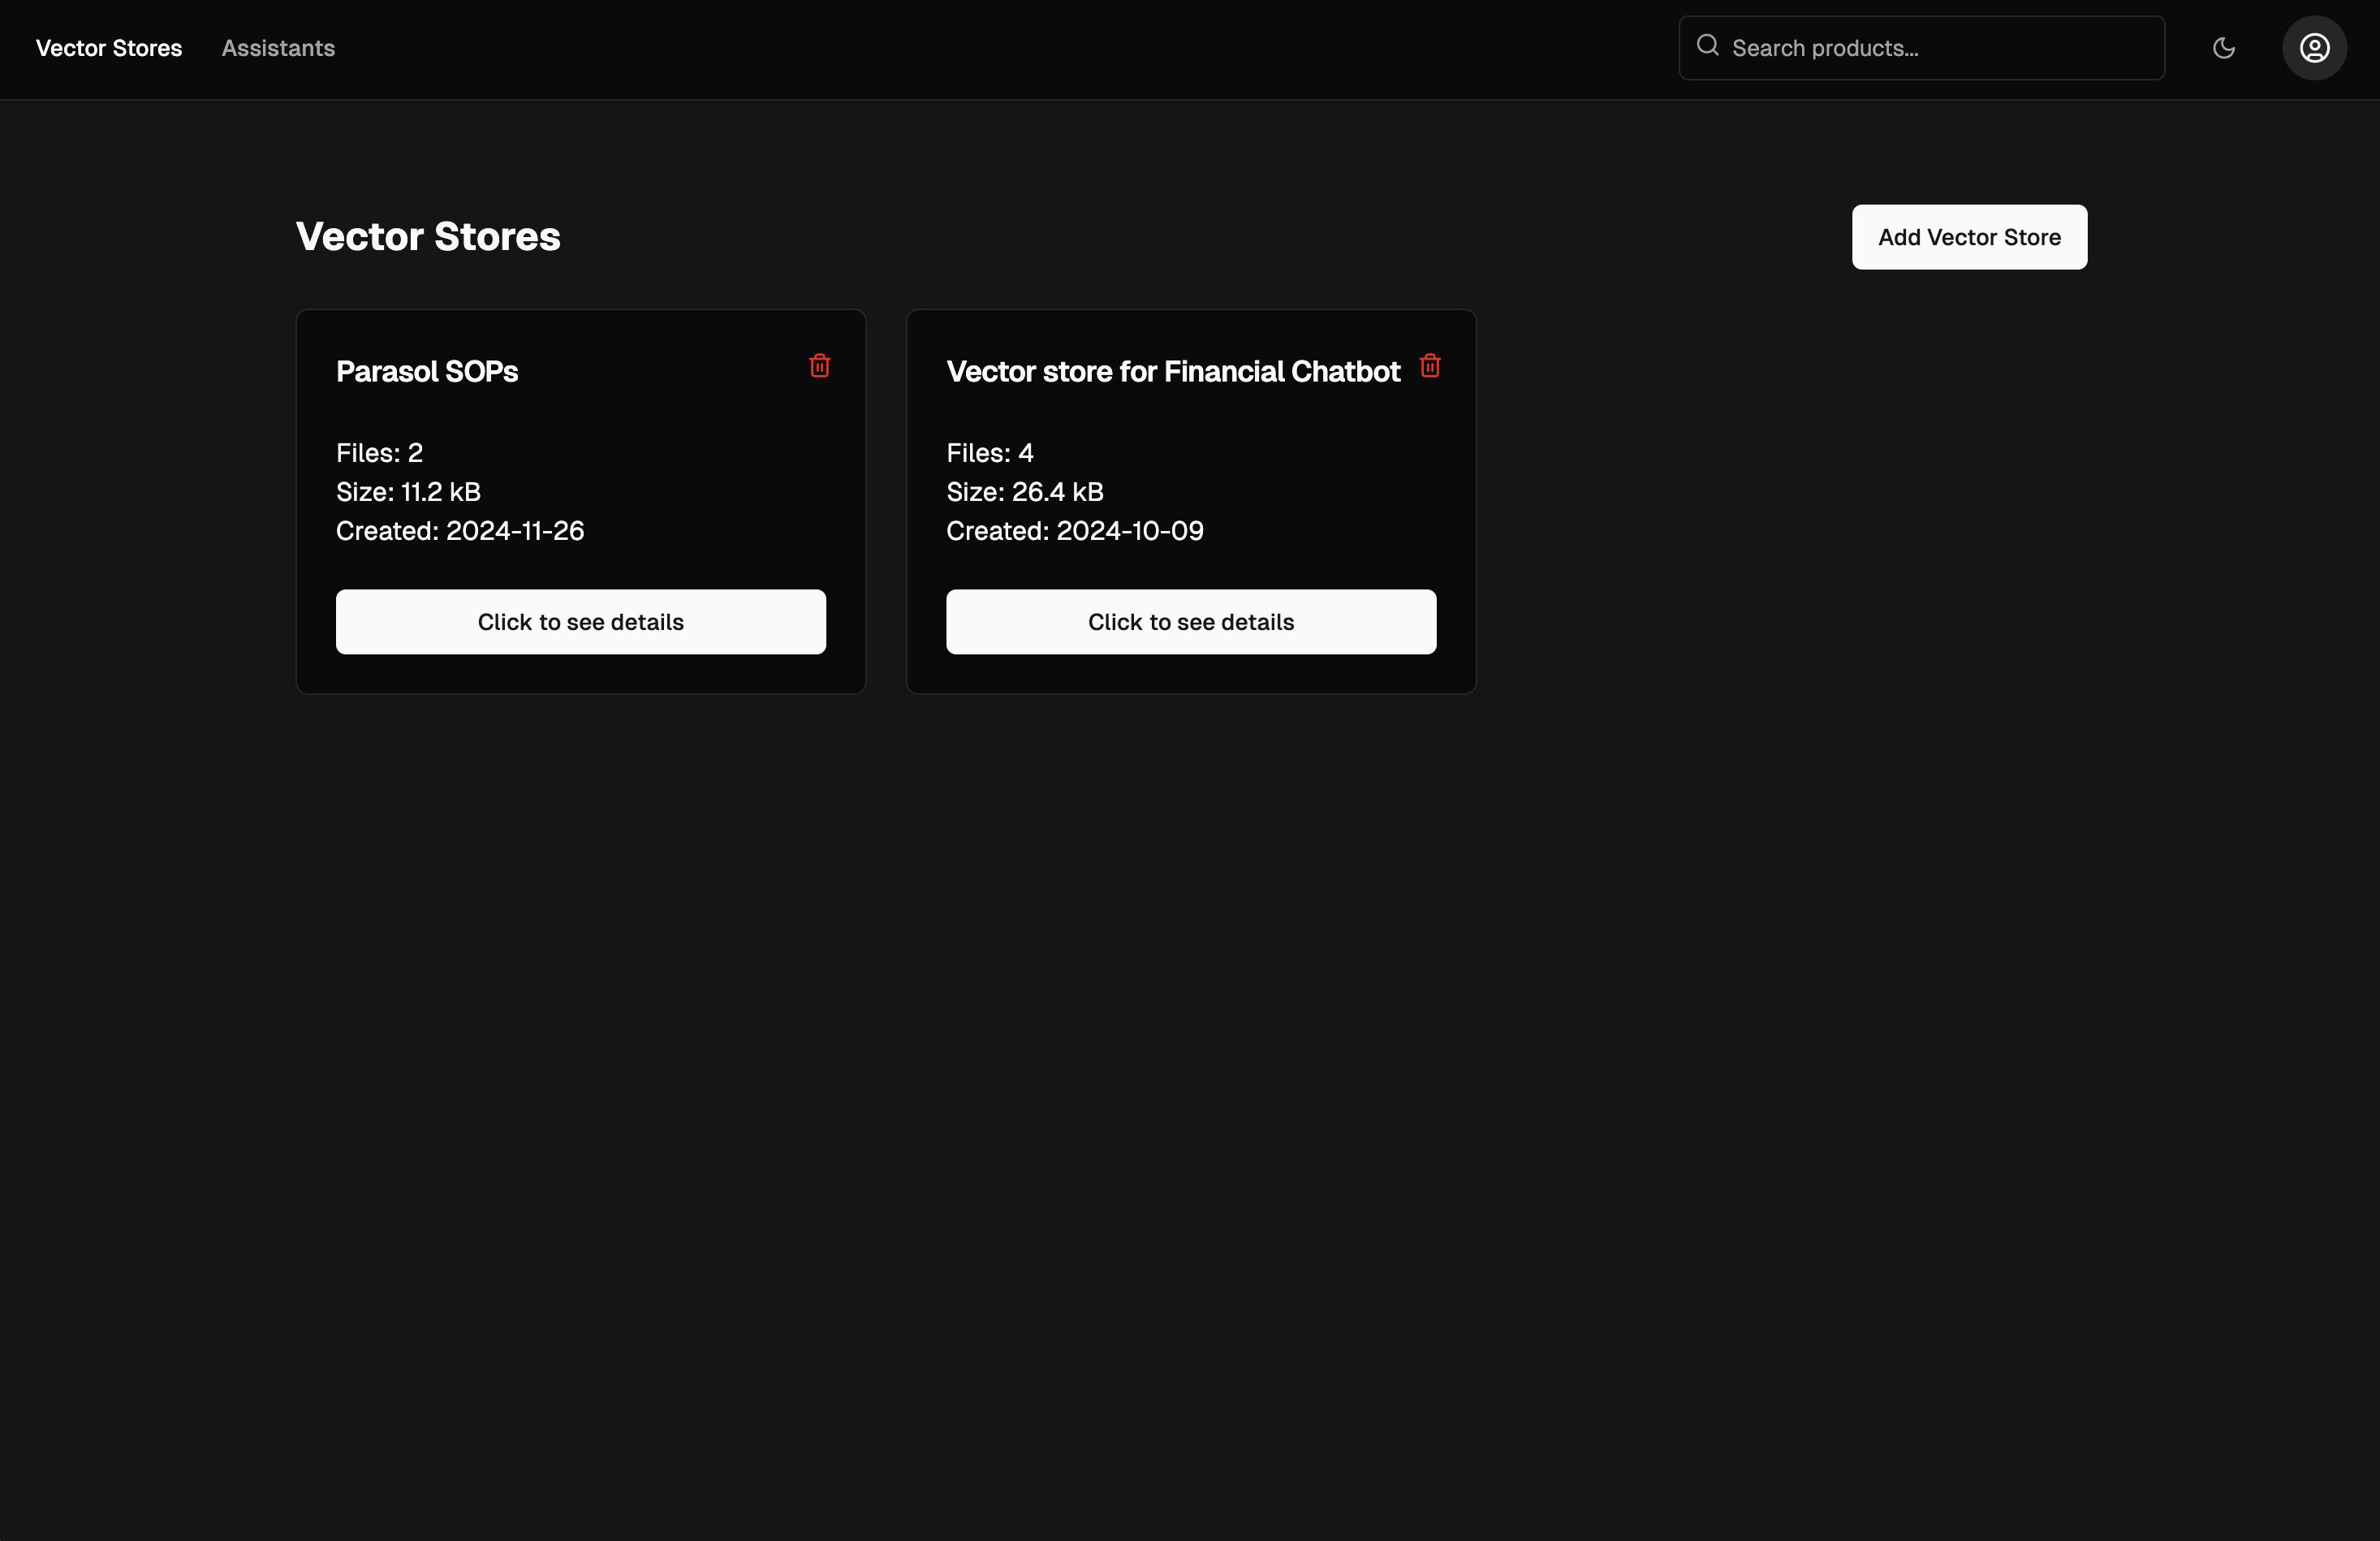Click the Vector Stores page heading

tap(428, 237)
